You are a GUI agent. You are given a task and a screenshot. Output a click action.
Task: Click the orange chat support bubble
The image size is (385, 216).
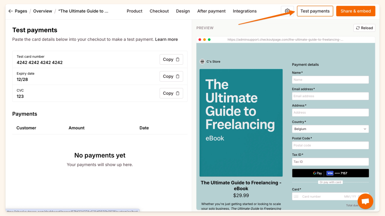pos(365,201)
